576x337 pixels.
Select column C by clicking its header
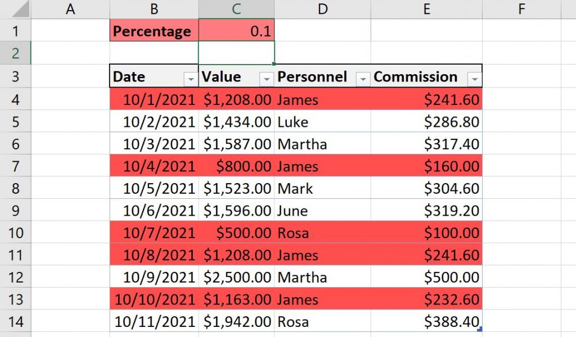point(236,8)
